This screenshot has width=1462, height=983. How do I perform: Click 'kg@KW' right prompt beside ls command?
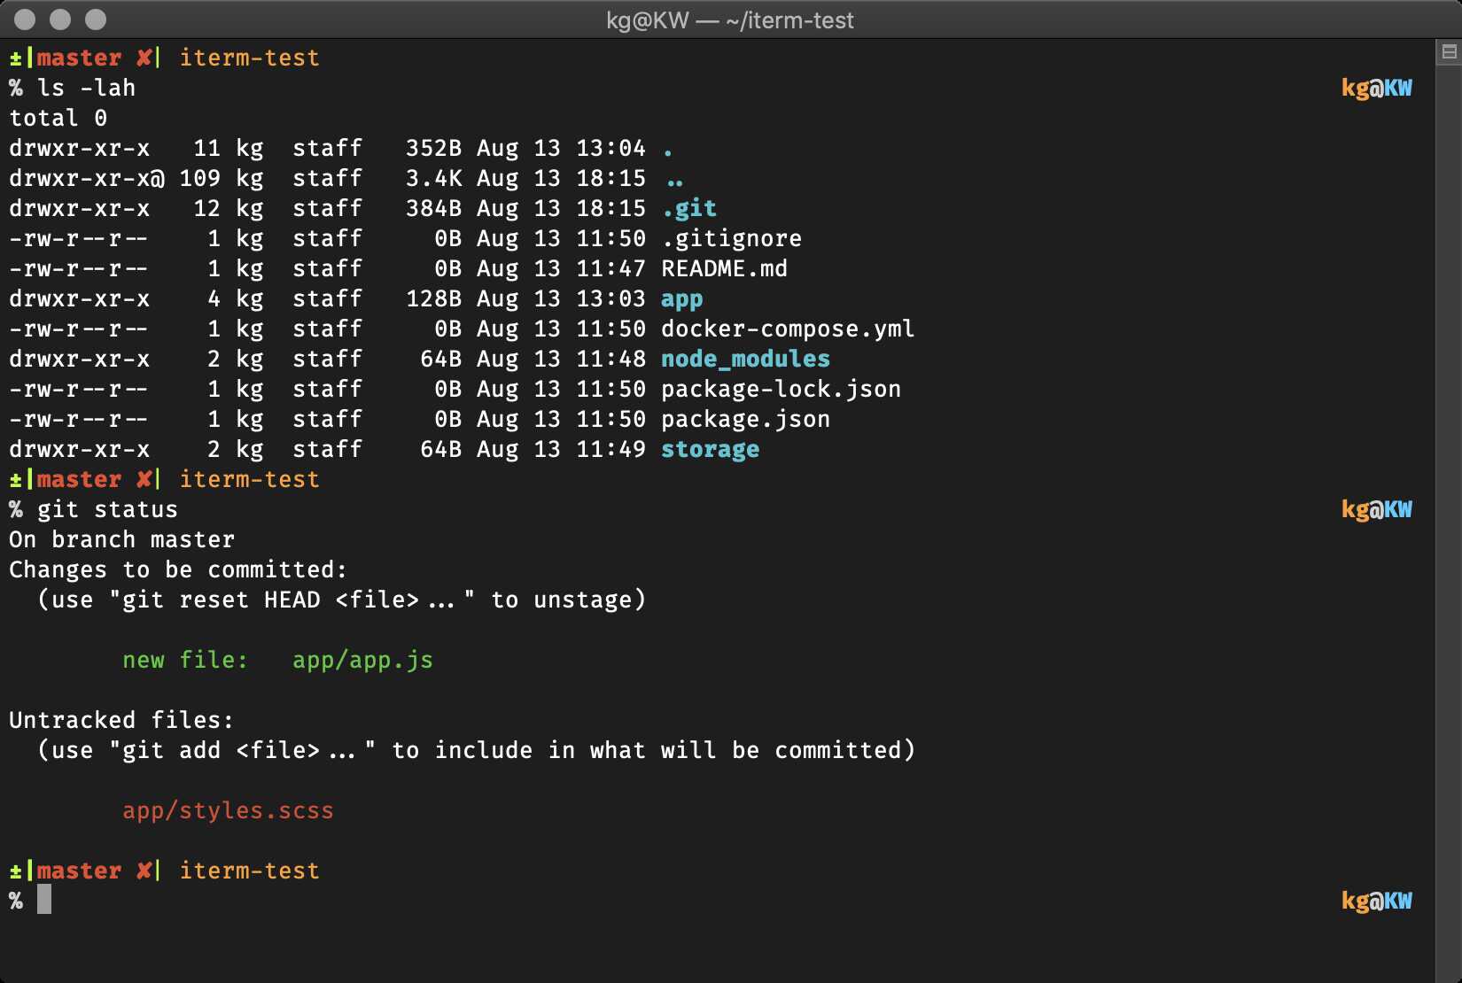pyautogui.click(x=1377, y=88)
